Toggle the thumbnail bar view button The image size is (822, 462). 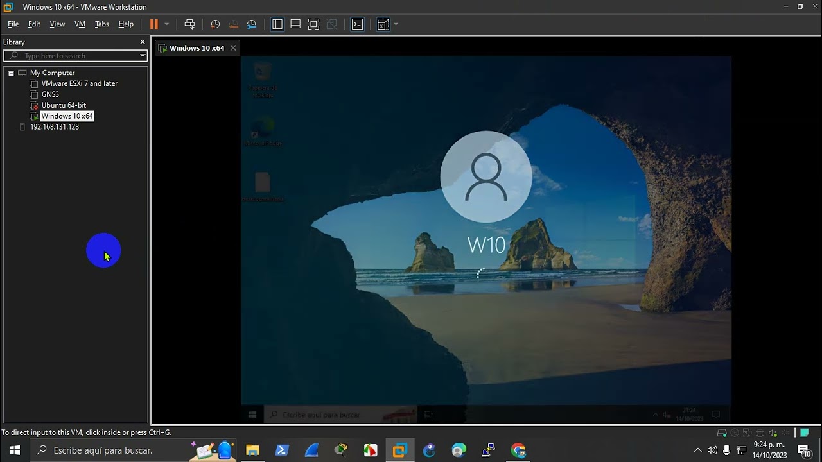click(295, 24)
